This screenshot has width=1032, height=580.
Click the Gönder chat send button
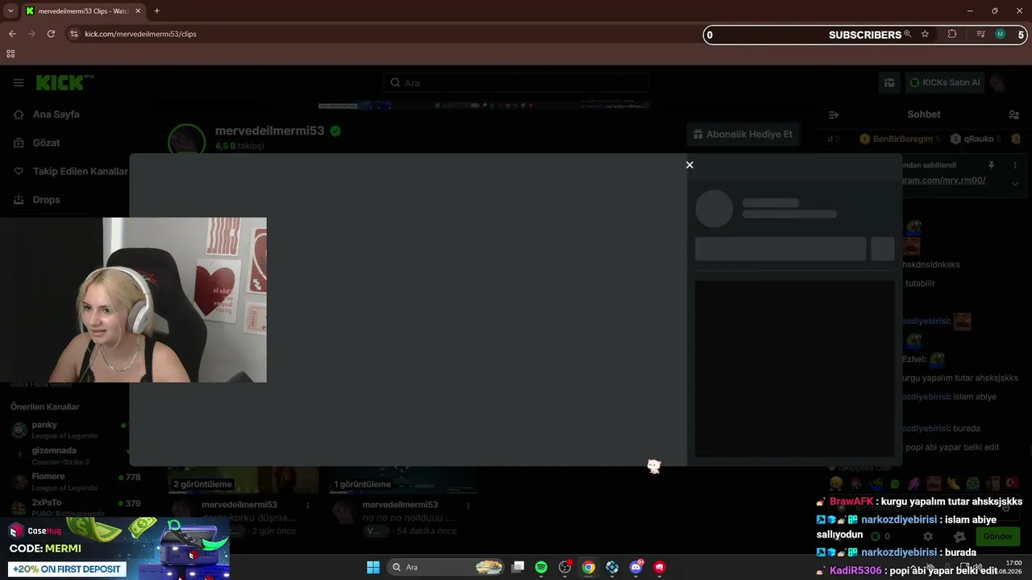(997, 536)
